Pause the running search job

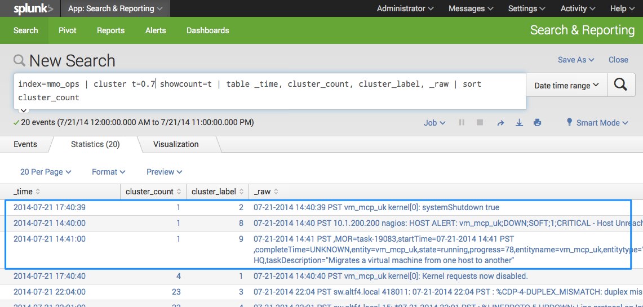coord(462,123)
